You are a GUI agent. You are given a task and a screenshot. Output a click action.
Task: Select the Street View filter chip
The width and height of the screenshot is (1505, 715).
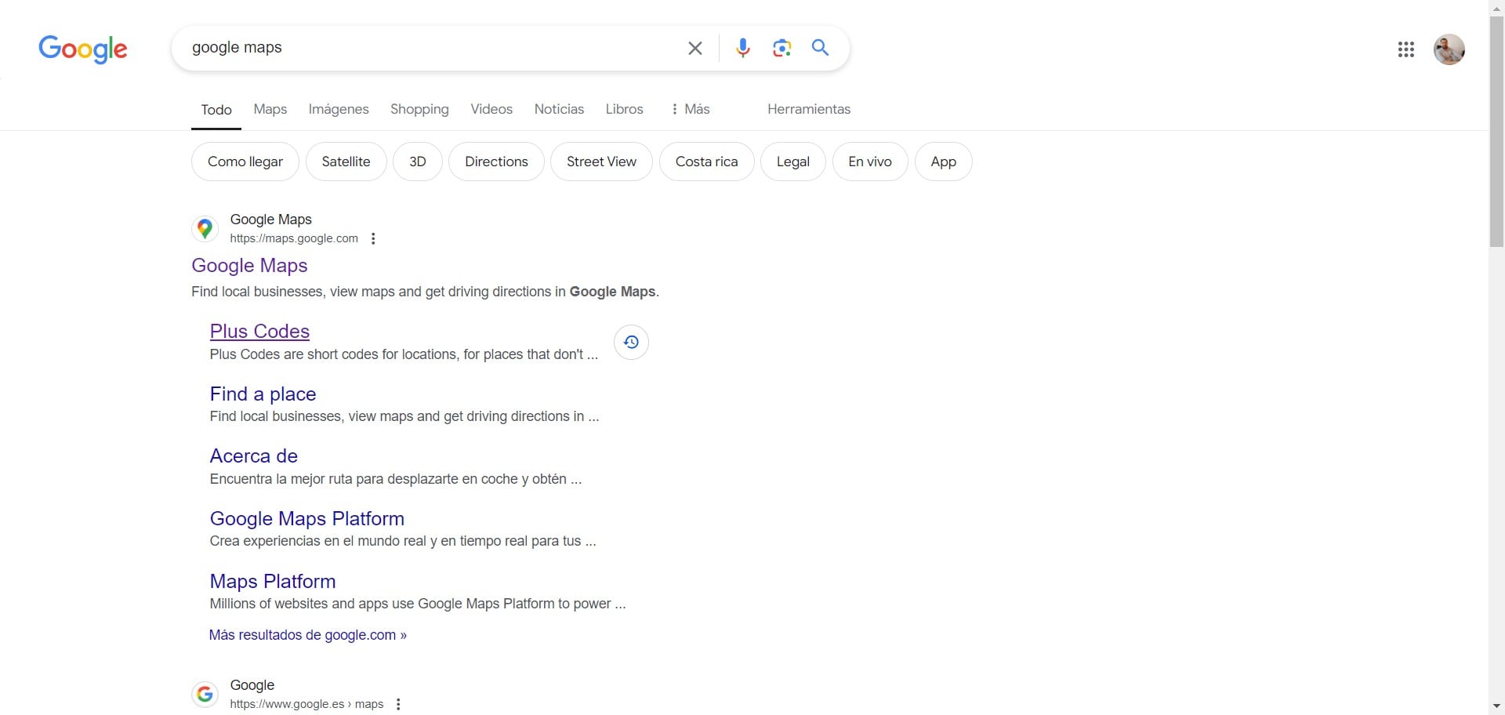click(601, 162)
